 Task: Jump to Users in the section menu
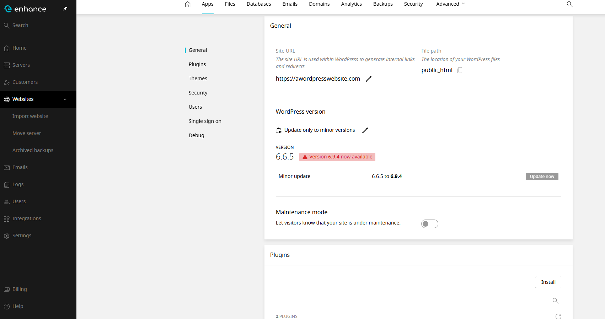tap(195, 107)
